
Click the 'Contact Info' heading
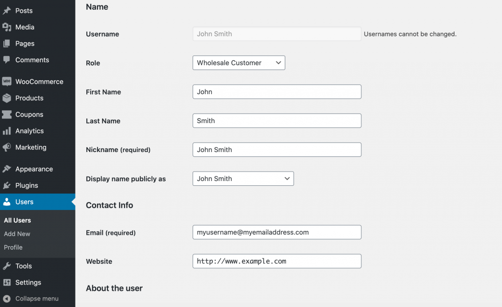pyautogui.click(x=109, y=205)
